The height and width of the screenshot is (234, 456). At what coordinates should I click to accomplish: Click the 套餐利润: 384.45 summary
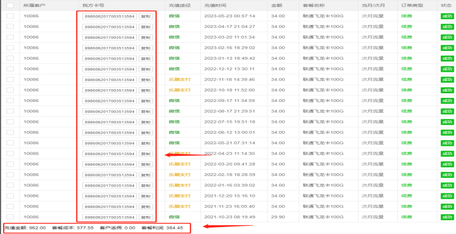162,228
